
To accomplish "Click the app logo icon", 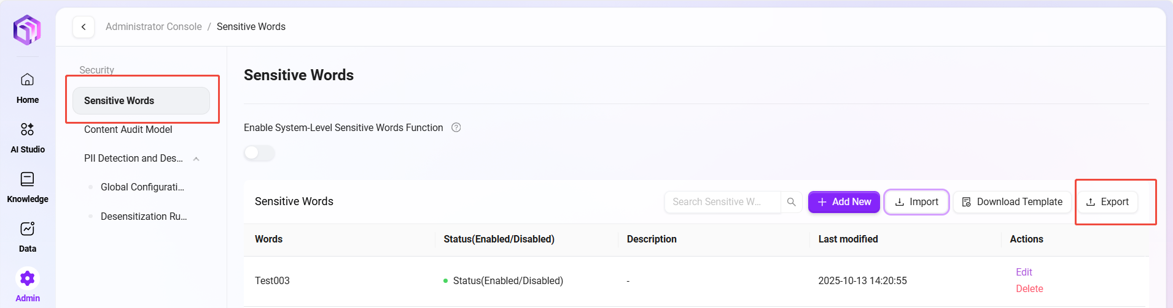I will coord(27,29).
